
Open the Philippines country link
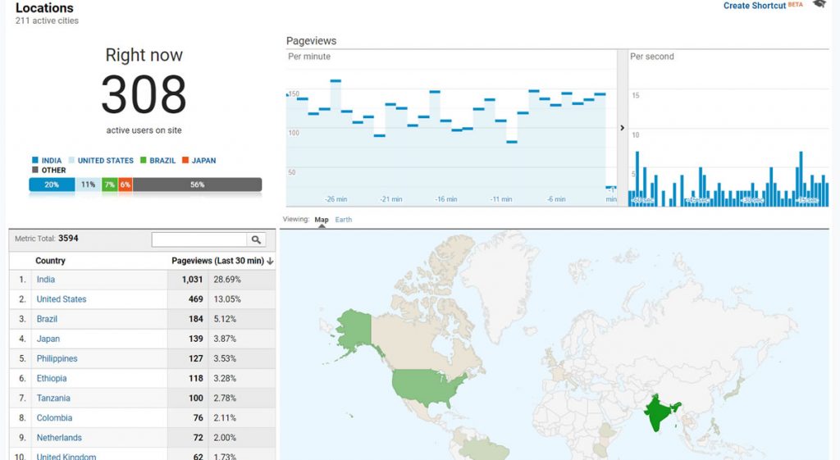(57, 358)
